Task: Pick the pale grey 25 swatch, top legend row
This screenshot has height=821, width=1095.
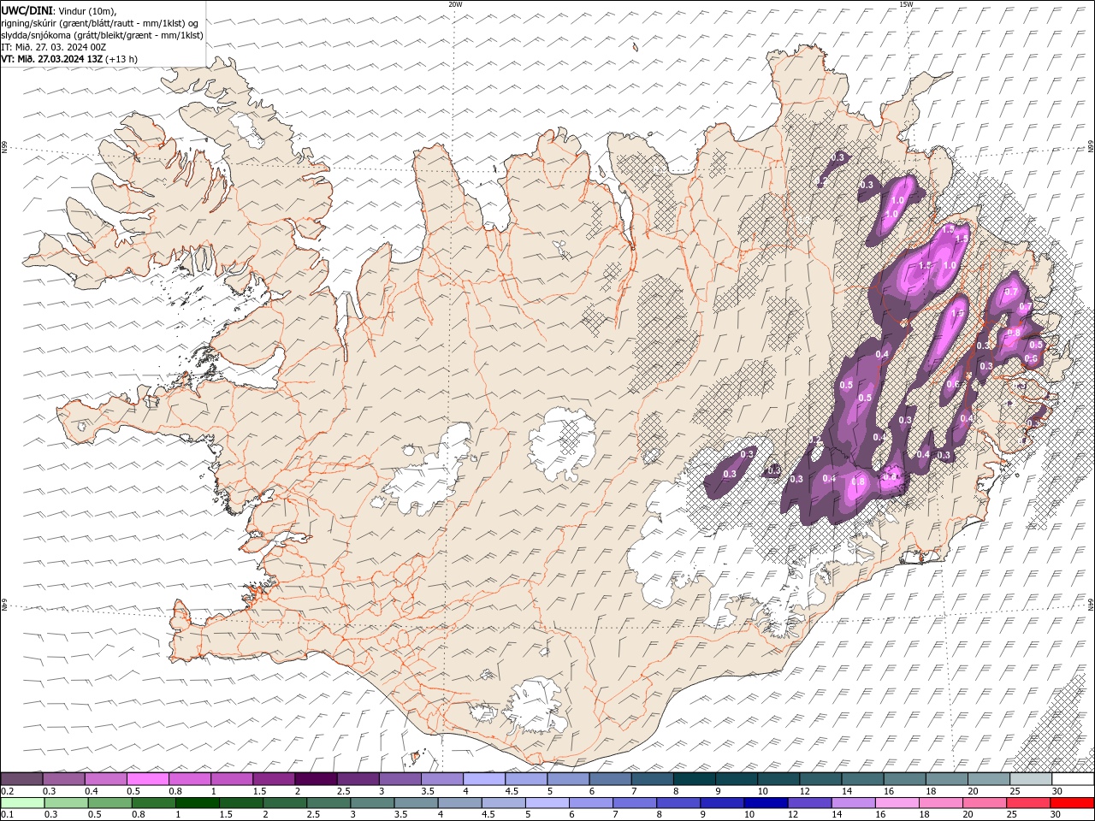Action: pos(1032,779)
